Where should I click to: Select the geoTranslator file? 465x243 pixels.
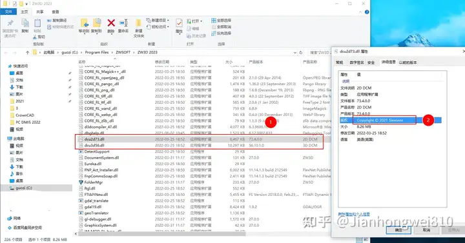coord(96,213)
